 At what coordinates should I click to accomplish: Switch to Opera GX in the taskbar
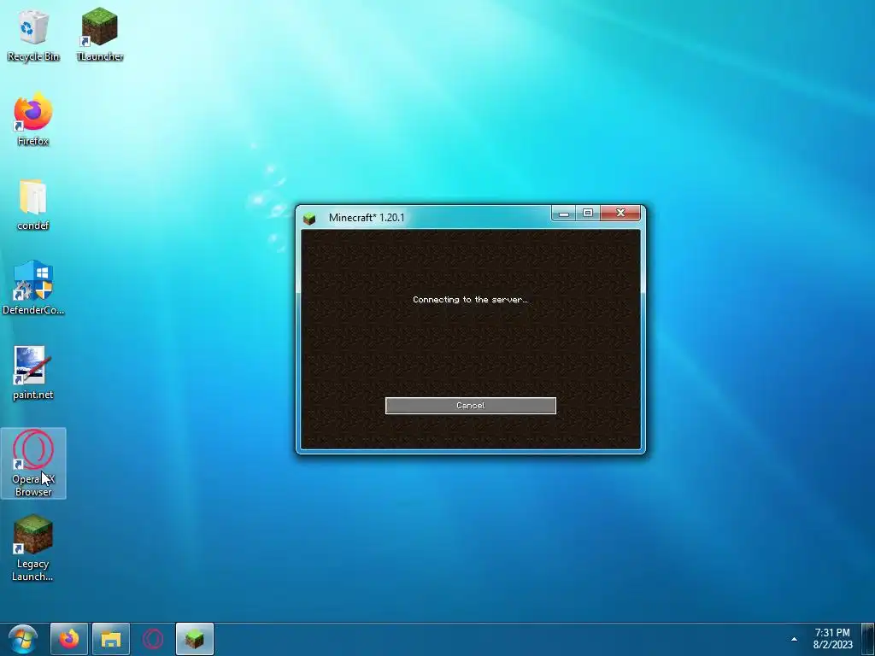(153, 639)
